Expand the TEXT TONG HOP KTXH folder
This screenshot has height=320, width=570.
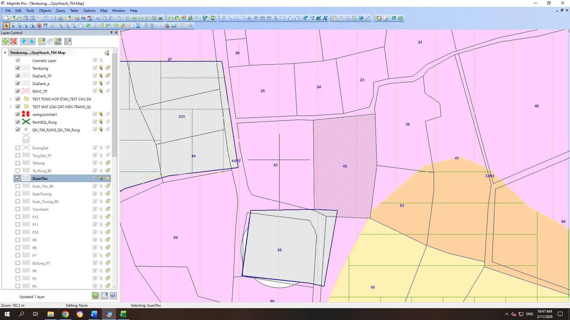point(11,99)
